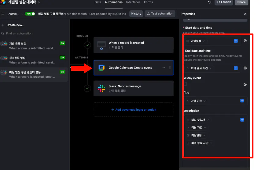The image size is (265, 170).
Task: Click the icon of 지출 등록 알림 automation
Action: point(4,44)
